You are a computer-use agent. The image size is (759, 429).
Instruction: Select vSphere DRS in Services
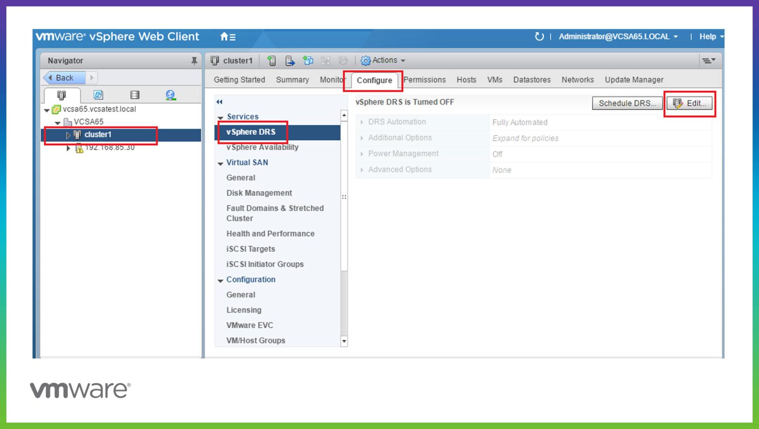277,132
